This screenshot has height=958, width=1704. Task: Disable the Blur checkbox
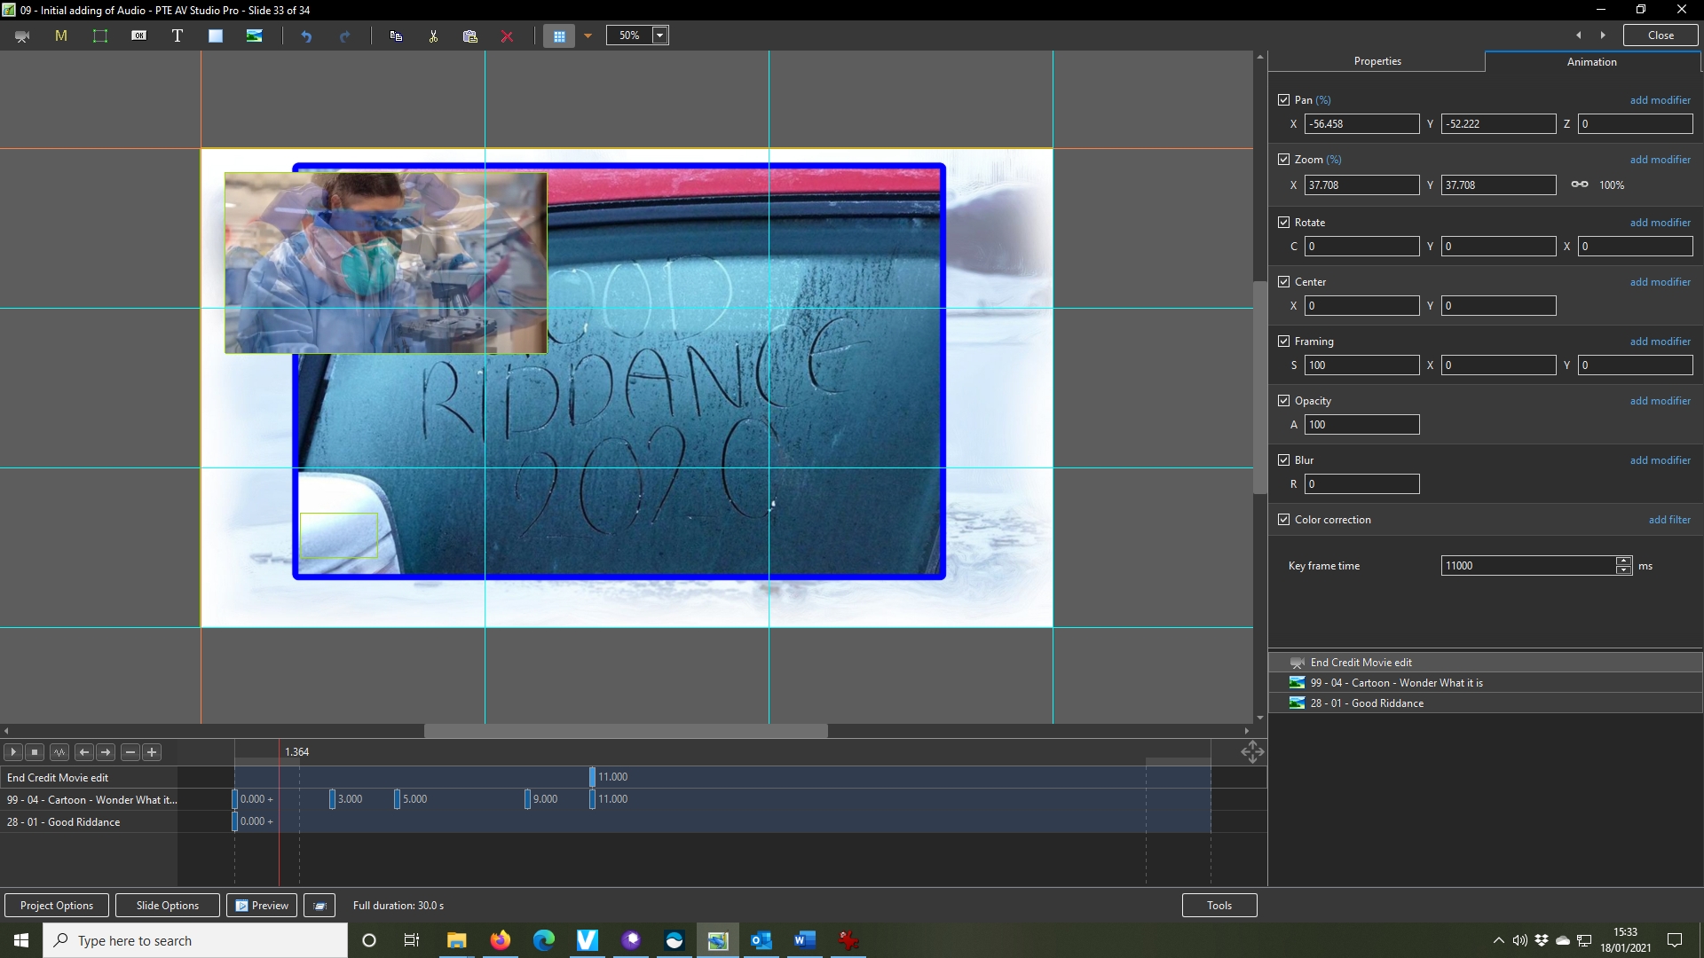click(x=1283, y=460)
